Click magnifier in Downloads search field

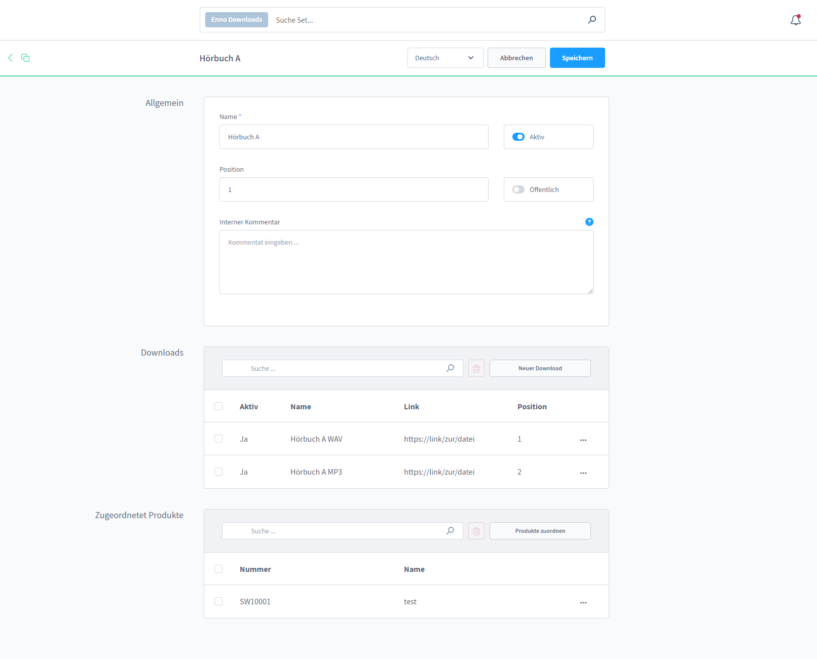click(x=450, y=368)
